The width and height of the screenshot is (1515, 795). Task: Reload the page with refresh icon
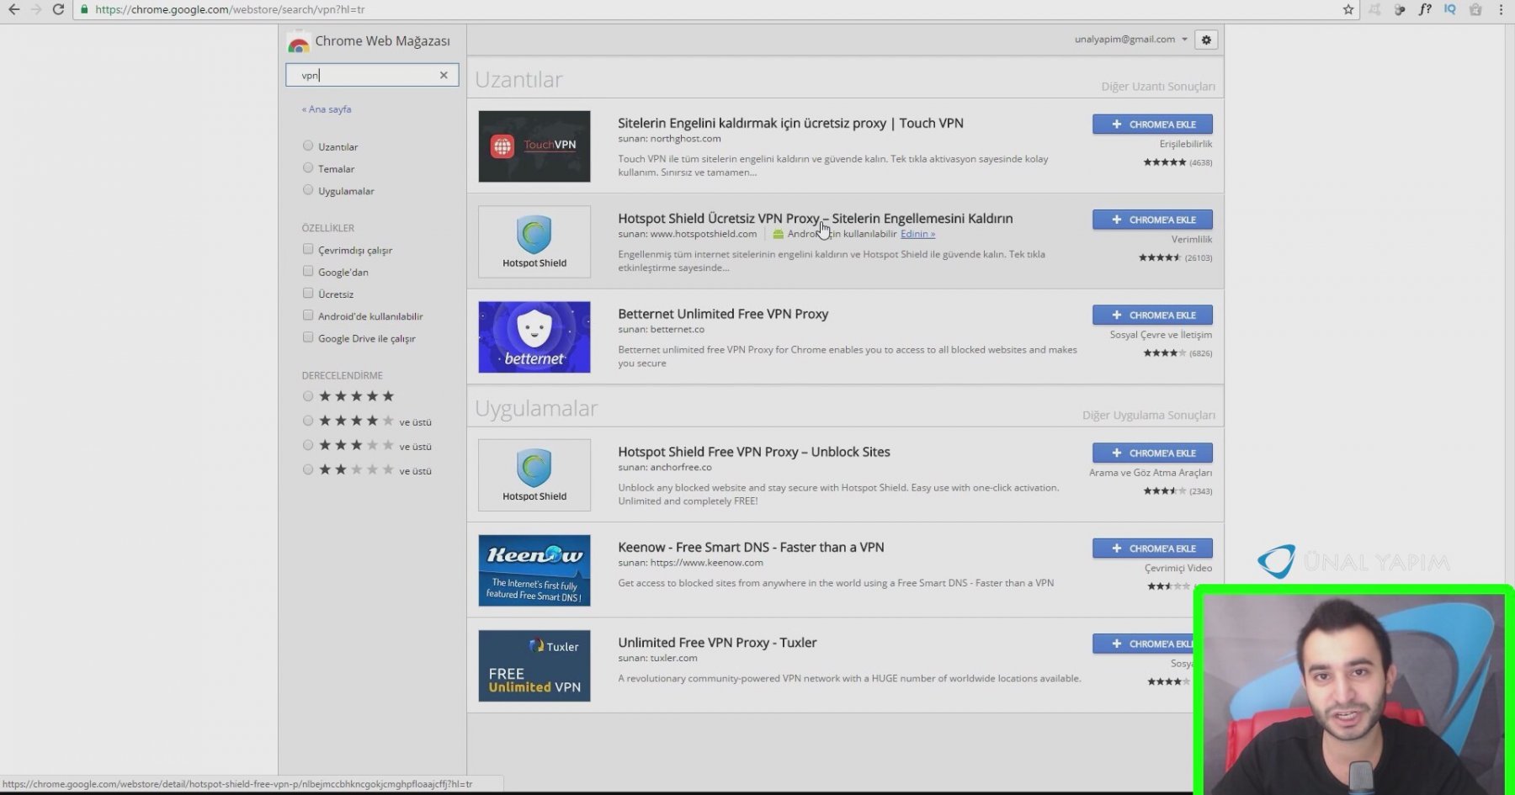[58, 9]
